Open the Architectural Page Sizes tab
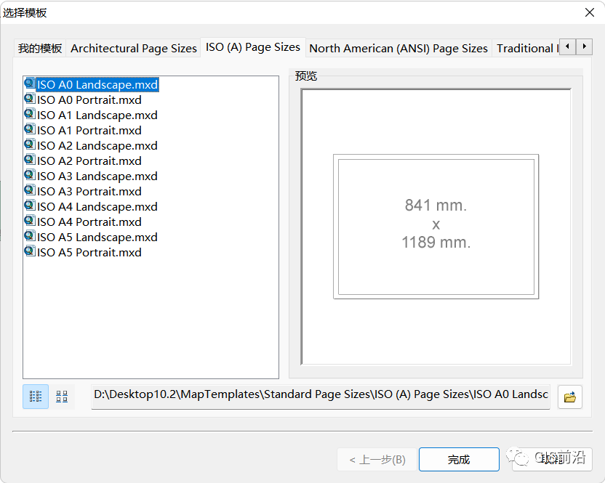605x483 pixels. point(134,49)
